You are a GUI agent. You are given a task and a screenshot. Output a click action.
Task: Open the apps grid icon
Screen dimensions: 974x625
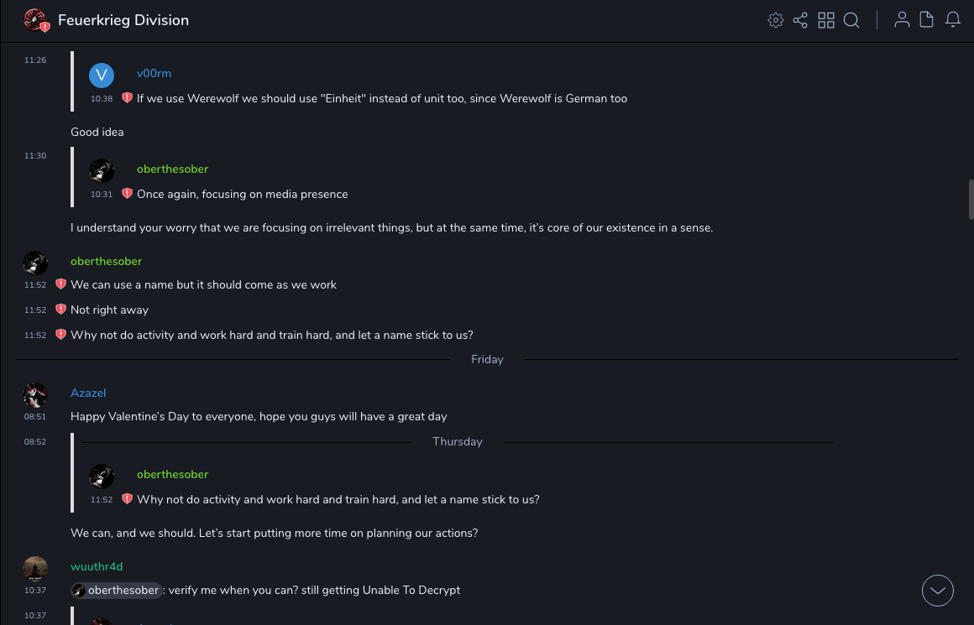tap(826, 20)
